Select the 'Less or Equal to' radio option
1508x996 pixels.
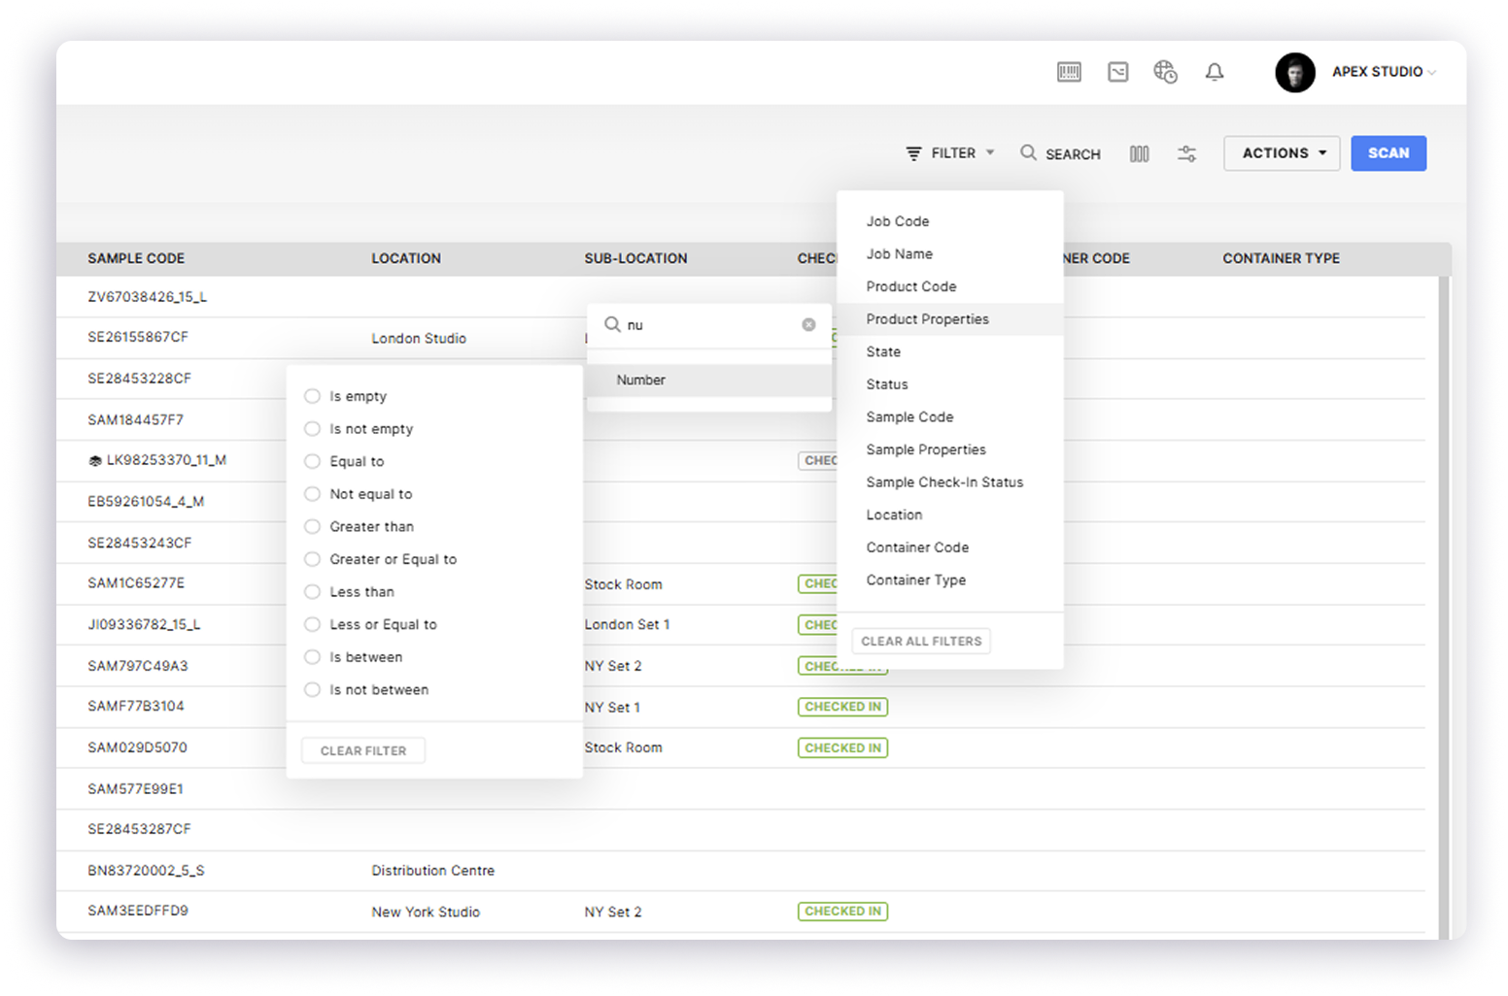pos(312,624)
